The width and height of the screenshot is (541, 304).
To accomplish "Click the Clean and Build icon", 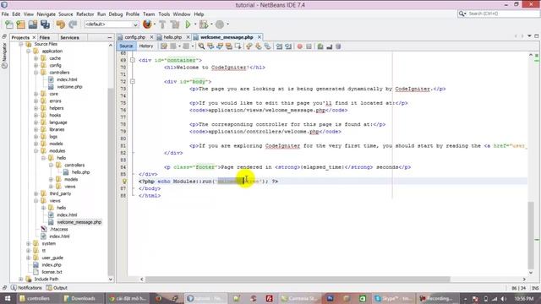I will pos(175,24).
